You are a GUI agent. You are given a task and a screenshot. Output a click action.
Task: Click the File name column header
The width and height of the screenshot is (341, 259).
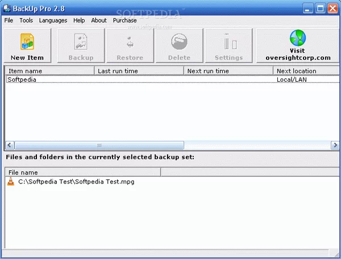(83, 172)
